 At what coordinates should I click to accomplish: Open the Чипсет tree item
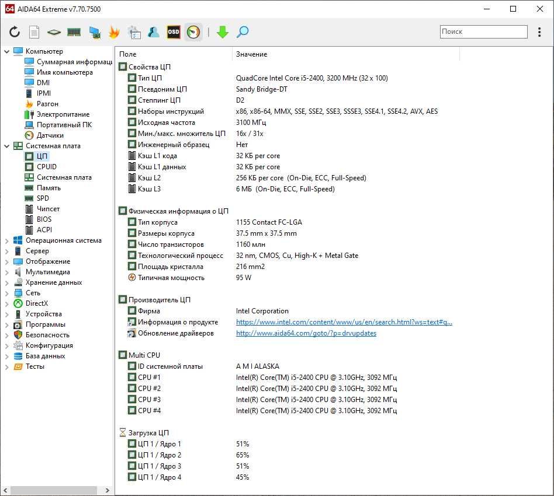[x=48, y=209]
